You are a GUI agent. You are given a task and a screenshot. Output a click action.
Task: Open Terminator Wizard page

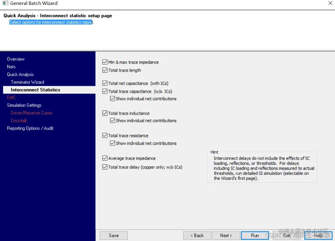[27, 82]
